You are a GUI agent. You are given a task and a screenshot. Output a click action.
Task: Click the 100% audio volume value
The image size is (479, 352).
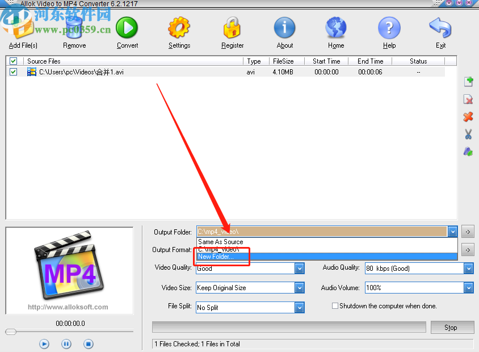373,288
